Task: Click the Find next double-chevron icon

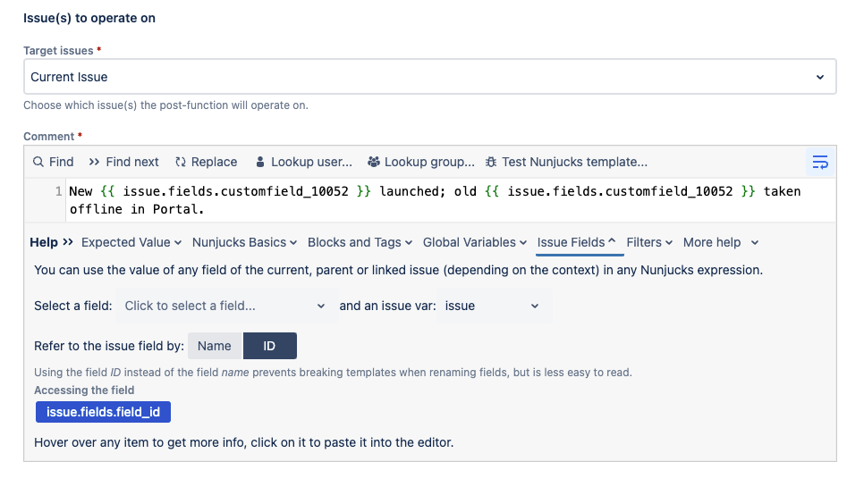Action: tap(94, 162)
